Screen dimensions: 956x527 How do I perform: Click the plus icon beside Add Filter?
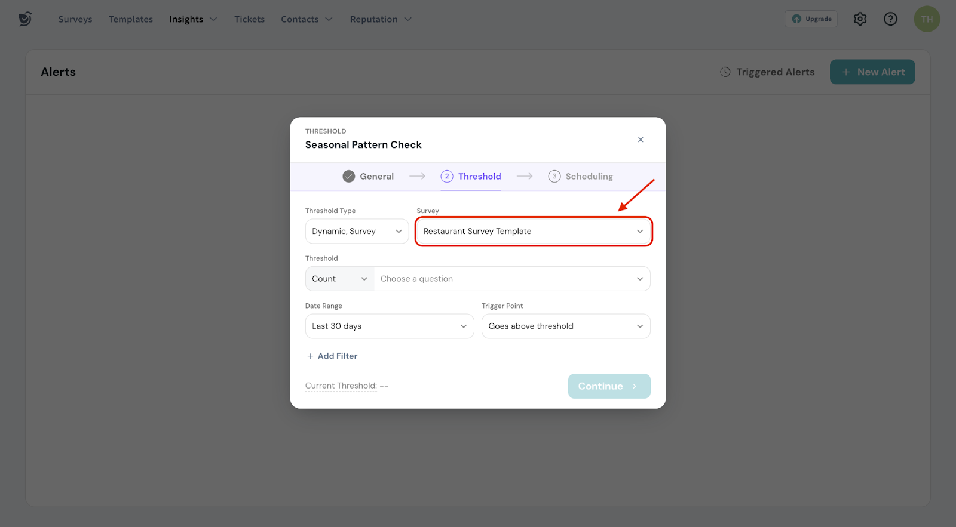click(x=310, y=356)
